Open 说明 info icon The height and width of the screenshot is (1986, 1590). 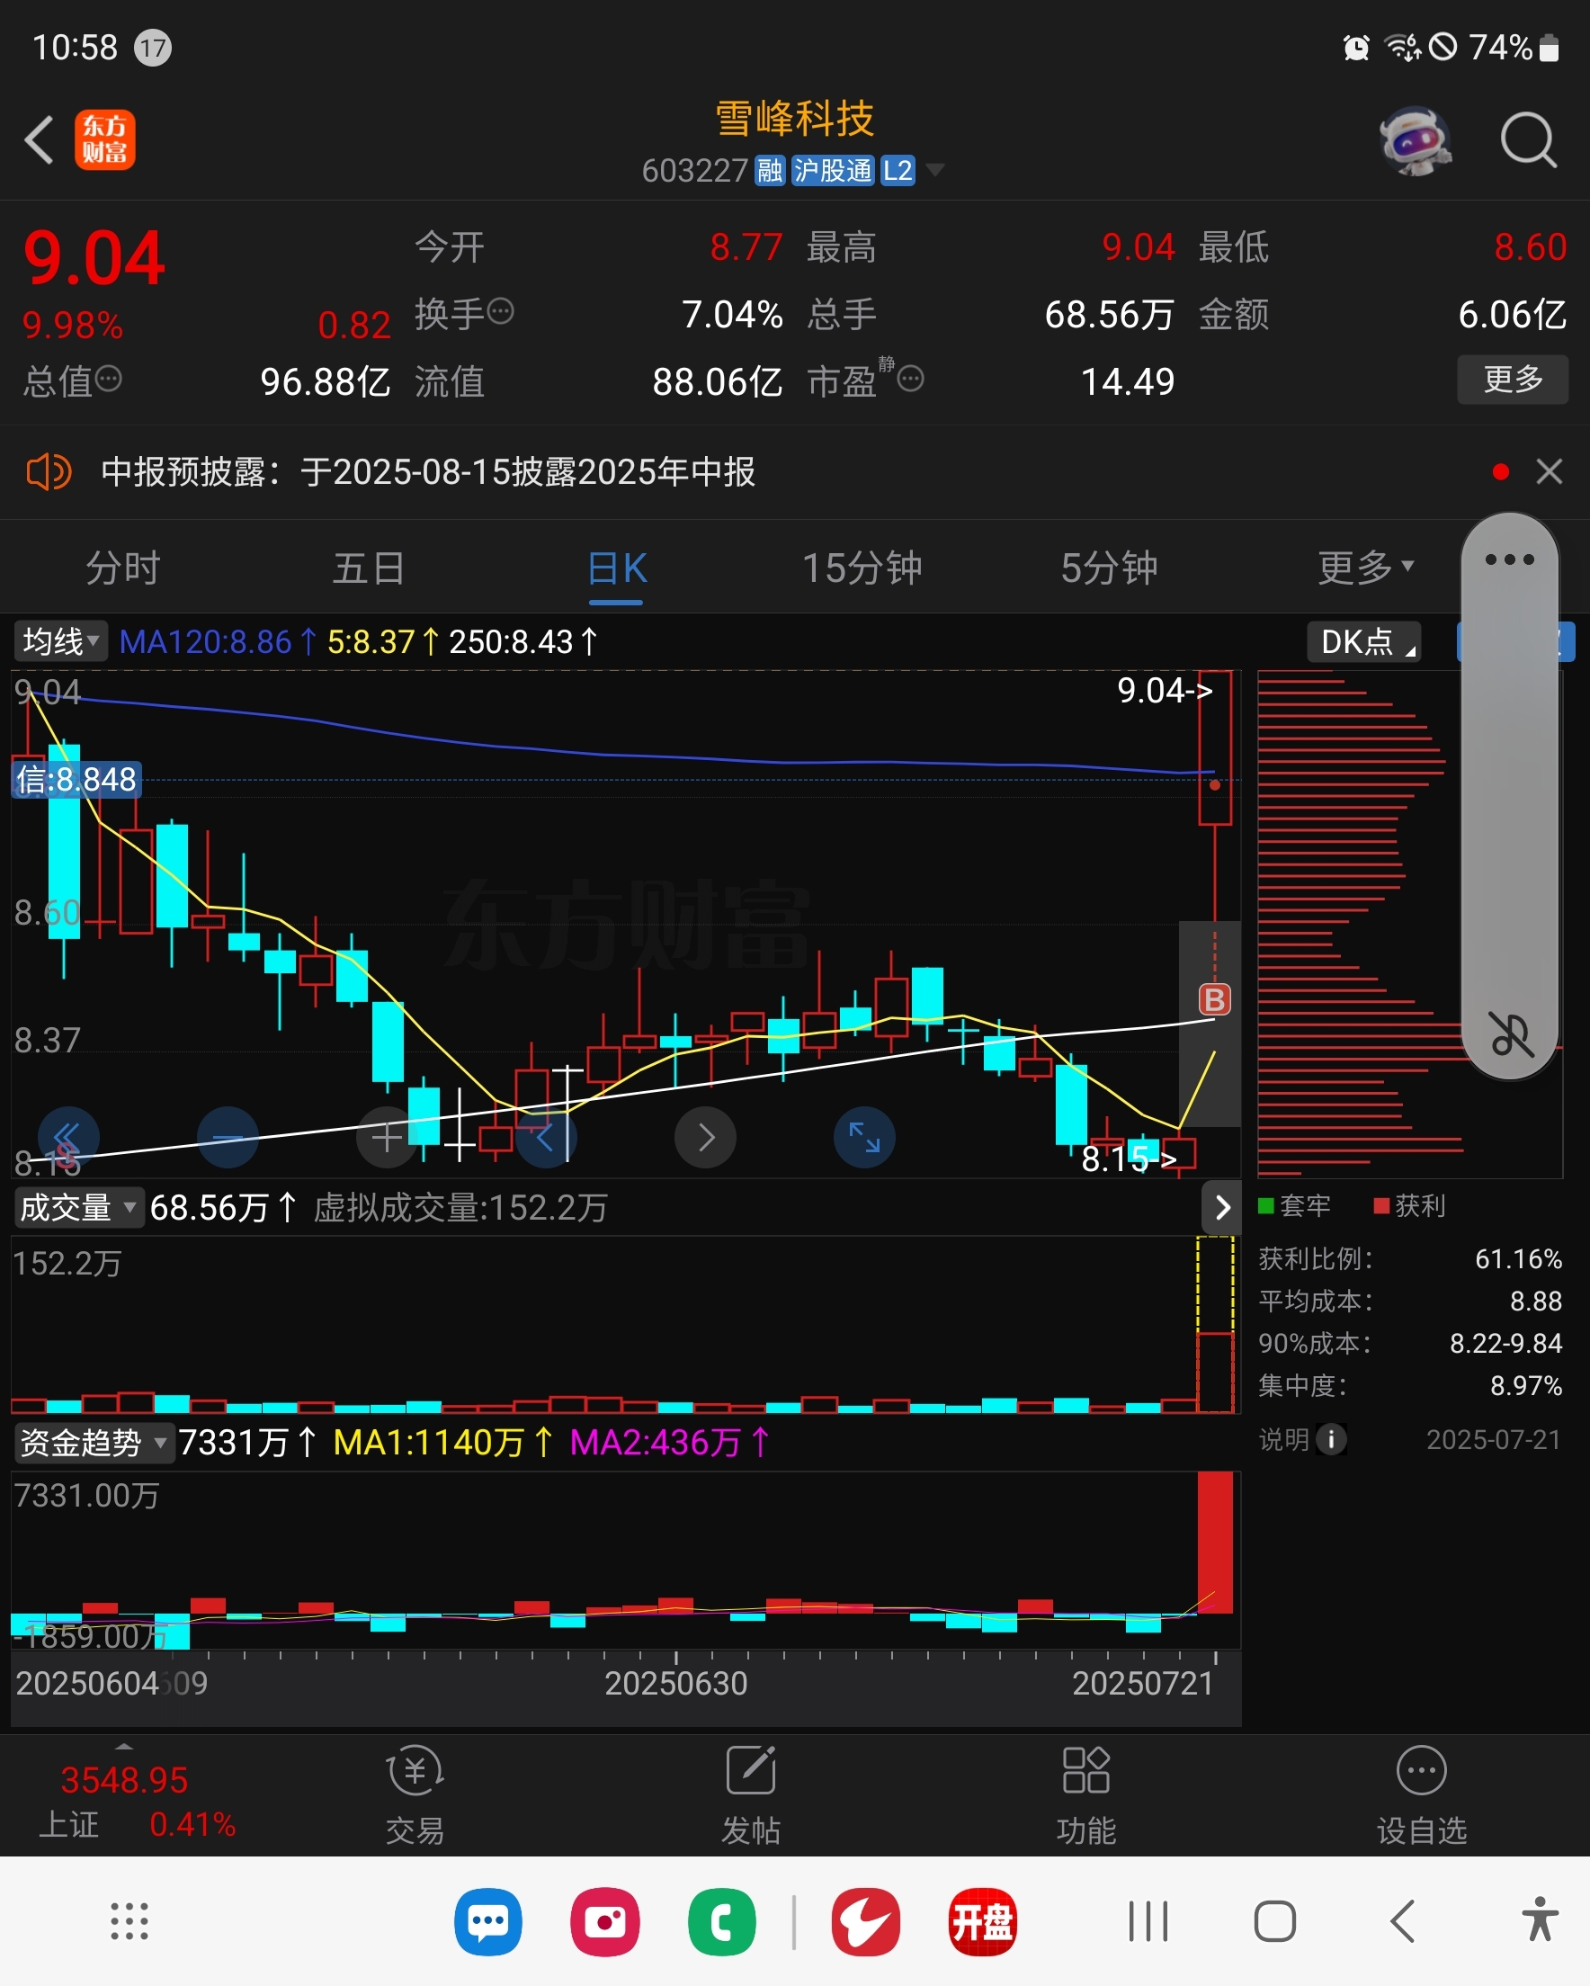tap(1330, 1439)
